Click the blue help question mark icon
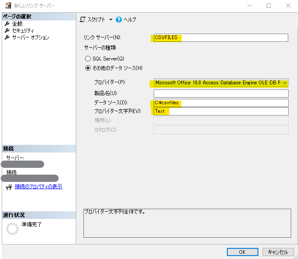This screenshot has height=259, width=298. (119, 20)
